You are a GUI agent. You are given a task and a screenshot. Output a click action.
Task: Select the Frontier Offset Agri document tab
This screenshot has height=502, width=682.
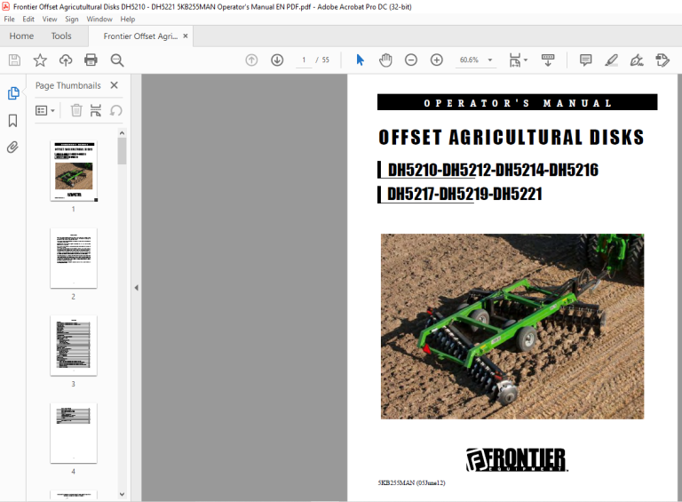click(140, 36)
